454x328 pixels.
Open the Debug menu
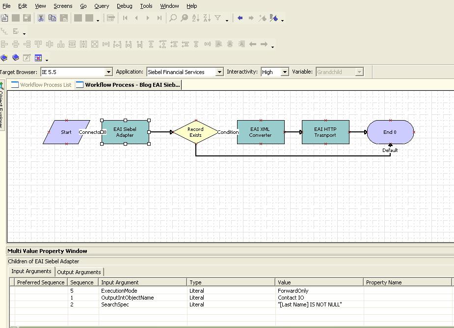click(x=124, y=6)
